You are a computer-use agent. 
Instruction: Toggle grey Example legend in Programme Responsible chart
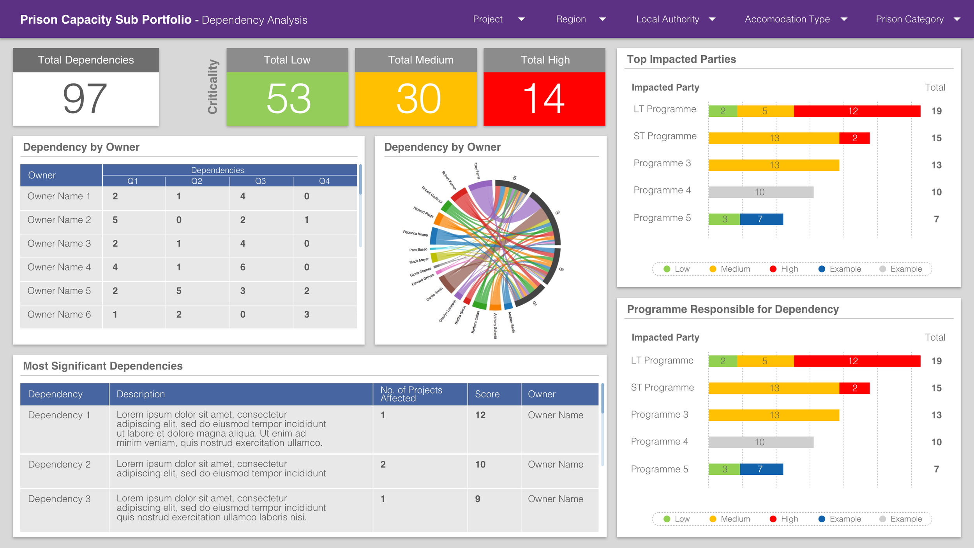pyautogui.click(x=883, y=519)
